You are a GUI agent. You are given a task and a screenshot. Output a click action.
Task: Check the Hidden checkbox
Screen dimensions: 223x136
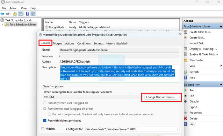click(x=43, y=129)
